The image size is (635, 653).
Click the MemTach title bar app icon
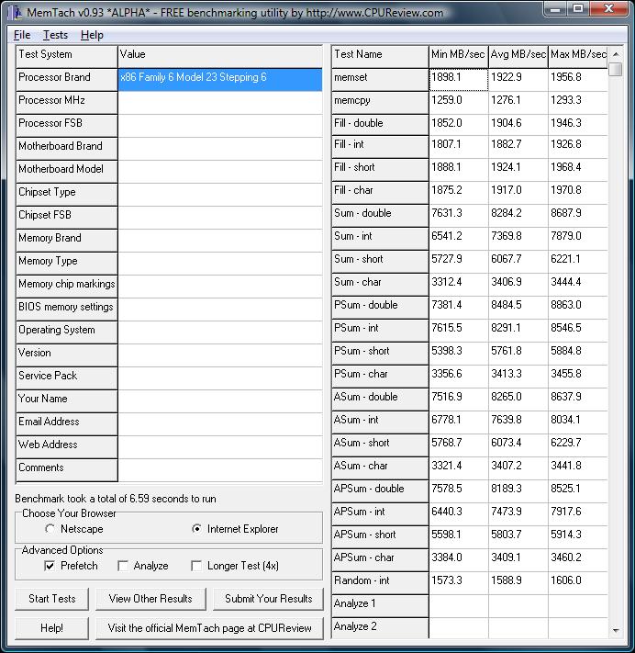click(16, 13)
